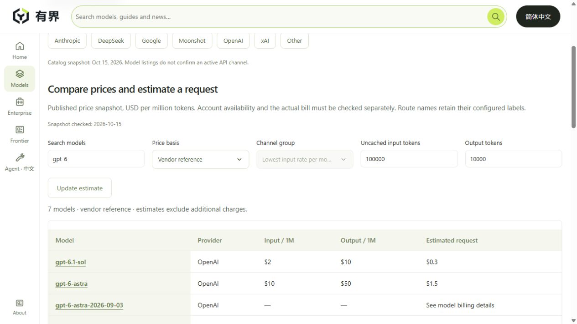Screen dimensions: 577x324
Task: Open About icon in sidebar
Action: 20,303
